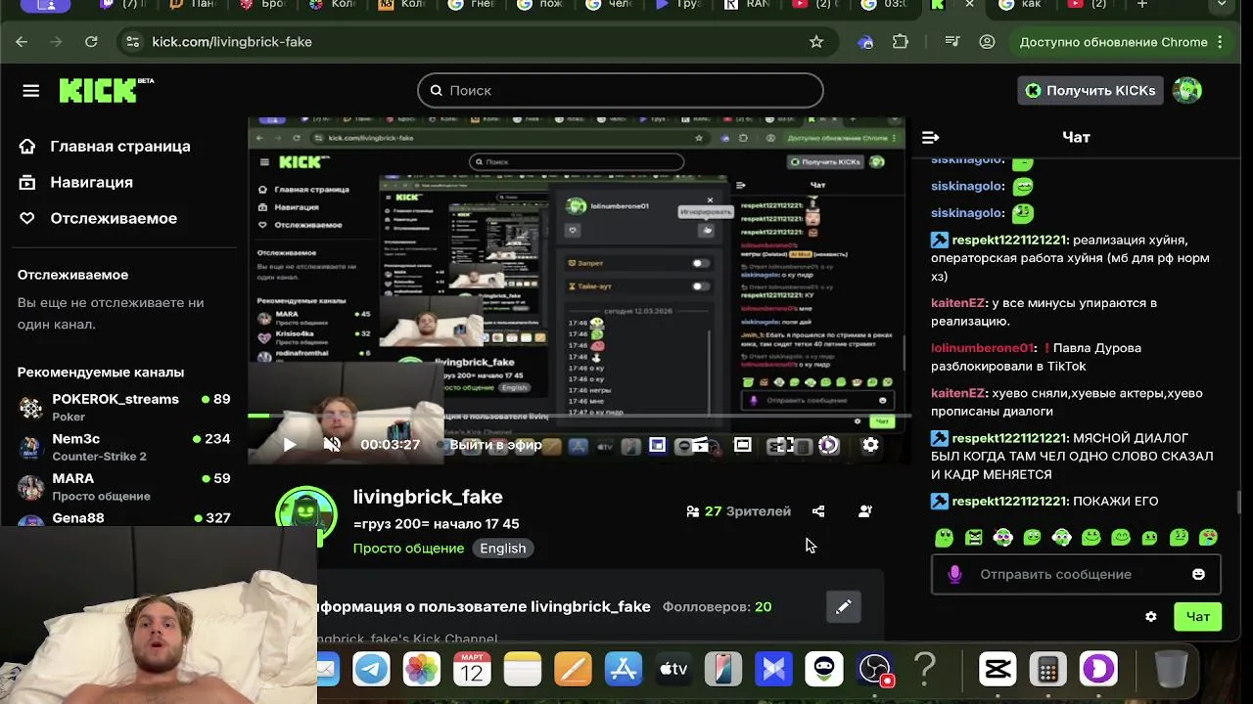Switch to the как tab
Screen dimensions: 1253x704
[x=1021, y=5]
